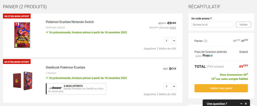Set aside the Steelbook with 'Mettre de côté'

pyautogui.click(x=167, y=94)
